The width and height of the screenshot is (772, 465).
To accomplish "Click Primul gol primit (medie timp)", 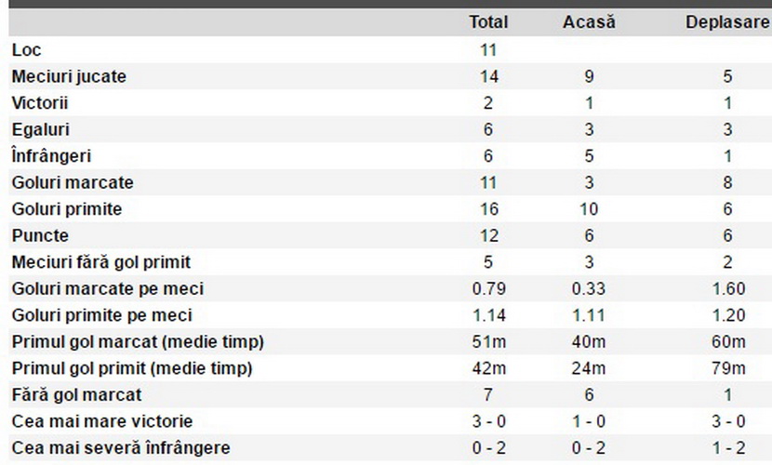I will (132, 368).
